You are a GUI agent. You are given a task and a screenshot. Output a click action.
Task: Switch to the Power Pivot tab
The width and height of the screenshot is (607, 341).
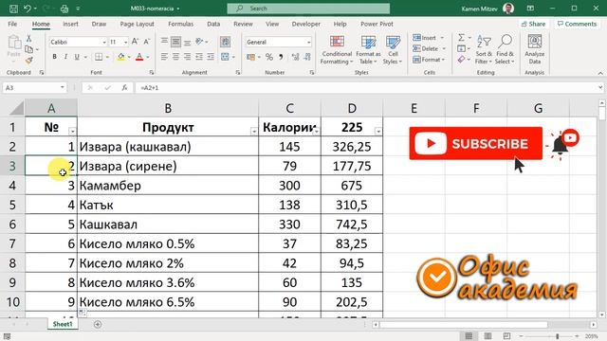click(377, 24)
